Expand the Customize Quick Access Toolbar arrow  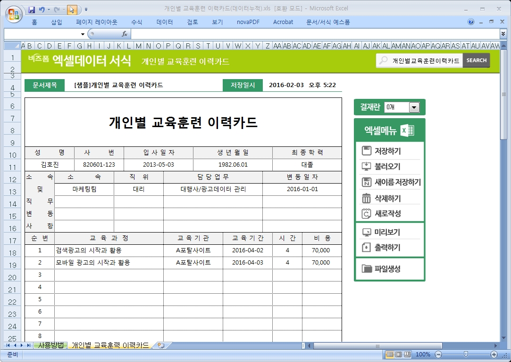pos(86,9)
